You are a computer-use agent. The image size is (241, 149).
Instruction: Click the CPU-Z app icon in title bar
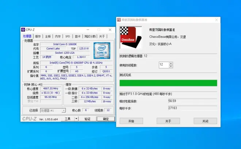23,30
